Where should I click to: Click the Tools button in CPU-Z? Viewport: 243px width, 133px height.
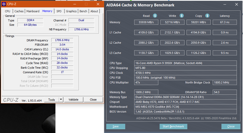pyautogui.click(x=52, y=100)
